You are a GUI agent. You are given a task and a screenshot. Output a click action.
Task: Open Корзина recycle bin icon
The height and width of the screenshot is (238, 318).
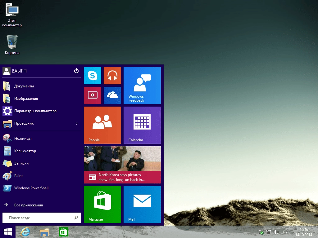click(12, 45)
